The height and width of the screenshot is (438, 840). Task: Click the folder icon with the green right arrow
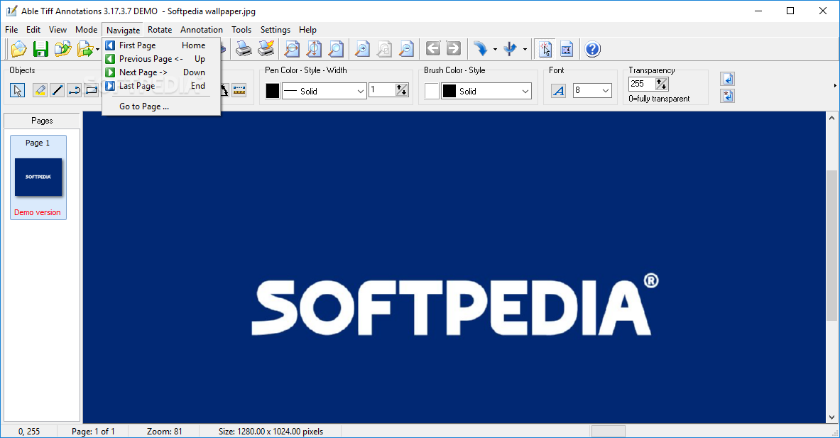click(x=84, y=49)
